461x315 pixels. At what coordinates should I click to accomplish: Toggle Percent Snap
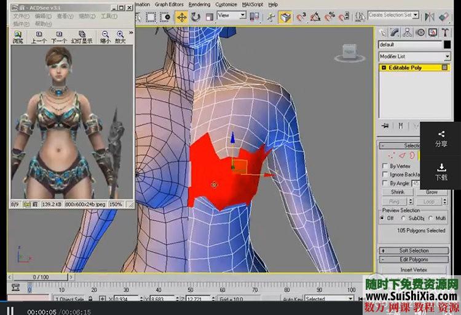(329, 17)
